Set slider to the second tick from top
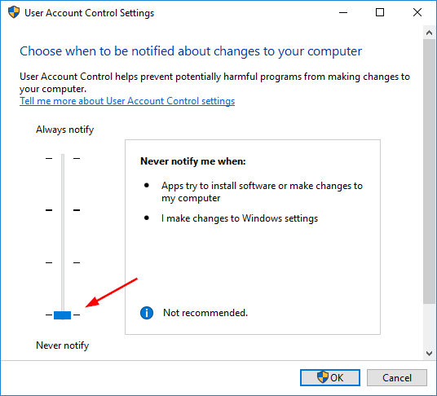Viewport: 437px width, 396px height. coord(63,210)
